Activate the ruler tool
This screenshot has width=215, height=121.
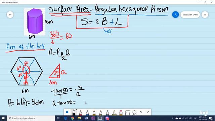point(128,113)
